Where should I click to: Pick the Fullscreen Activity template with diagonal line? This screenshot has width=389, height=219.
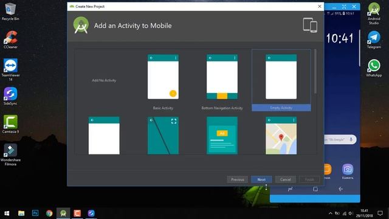(163, 136)
